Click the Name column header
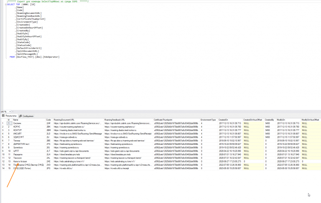This screenshot has height=203, width=321. point(29,120)
